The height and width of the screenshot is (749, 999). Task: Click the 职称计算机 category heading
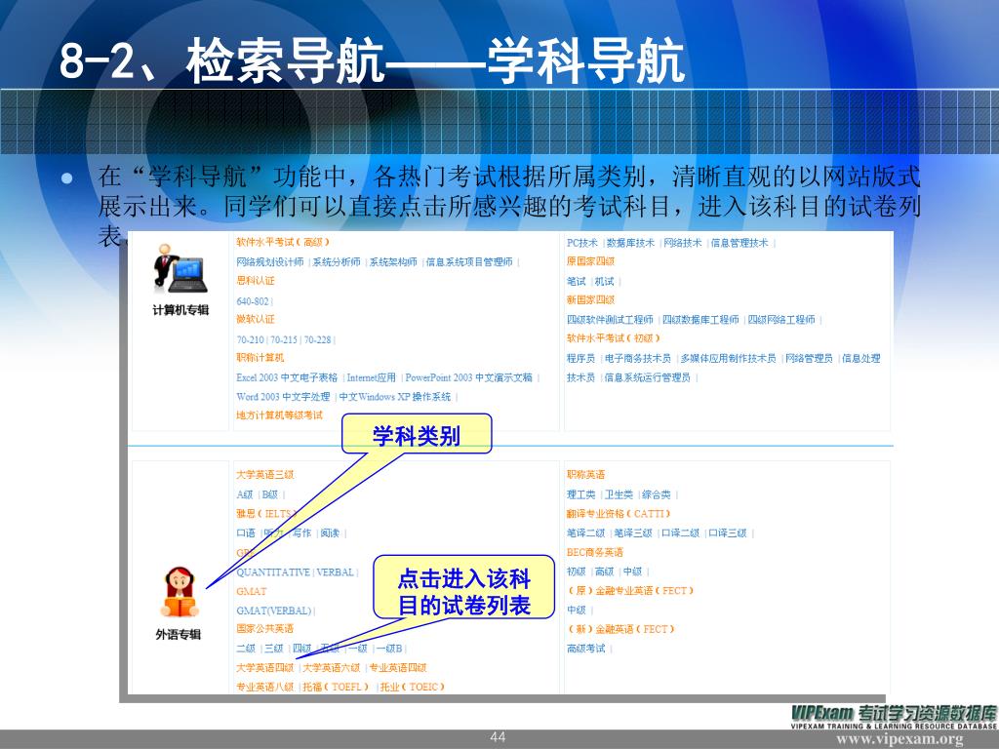260,358
